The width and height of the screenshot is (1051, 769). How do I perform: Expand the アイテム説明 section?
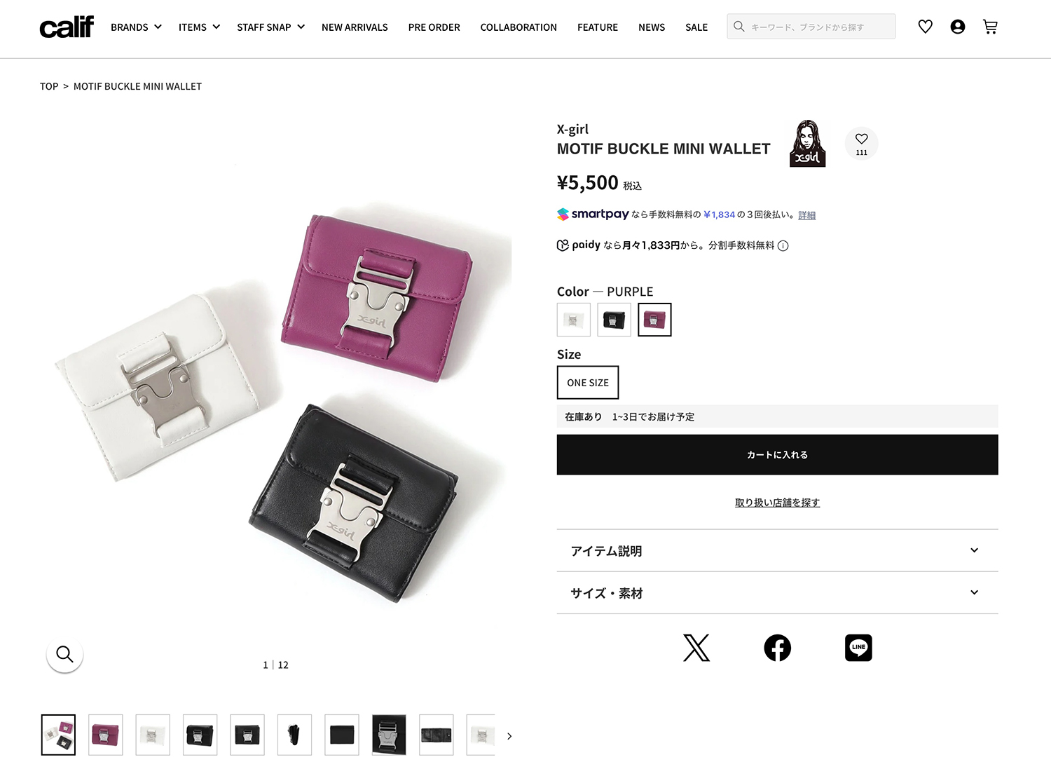(x=777, y=551)
